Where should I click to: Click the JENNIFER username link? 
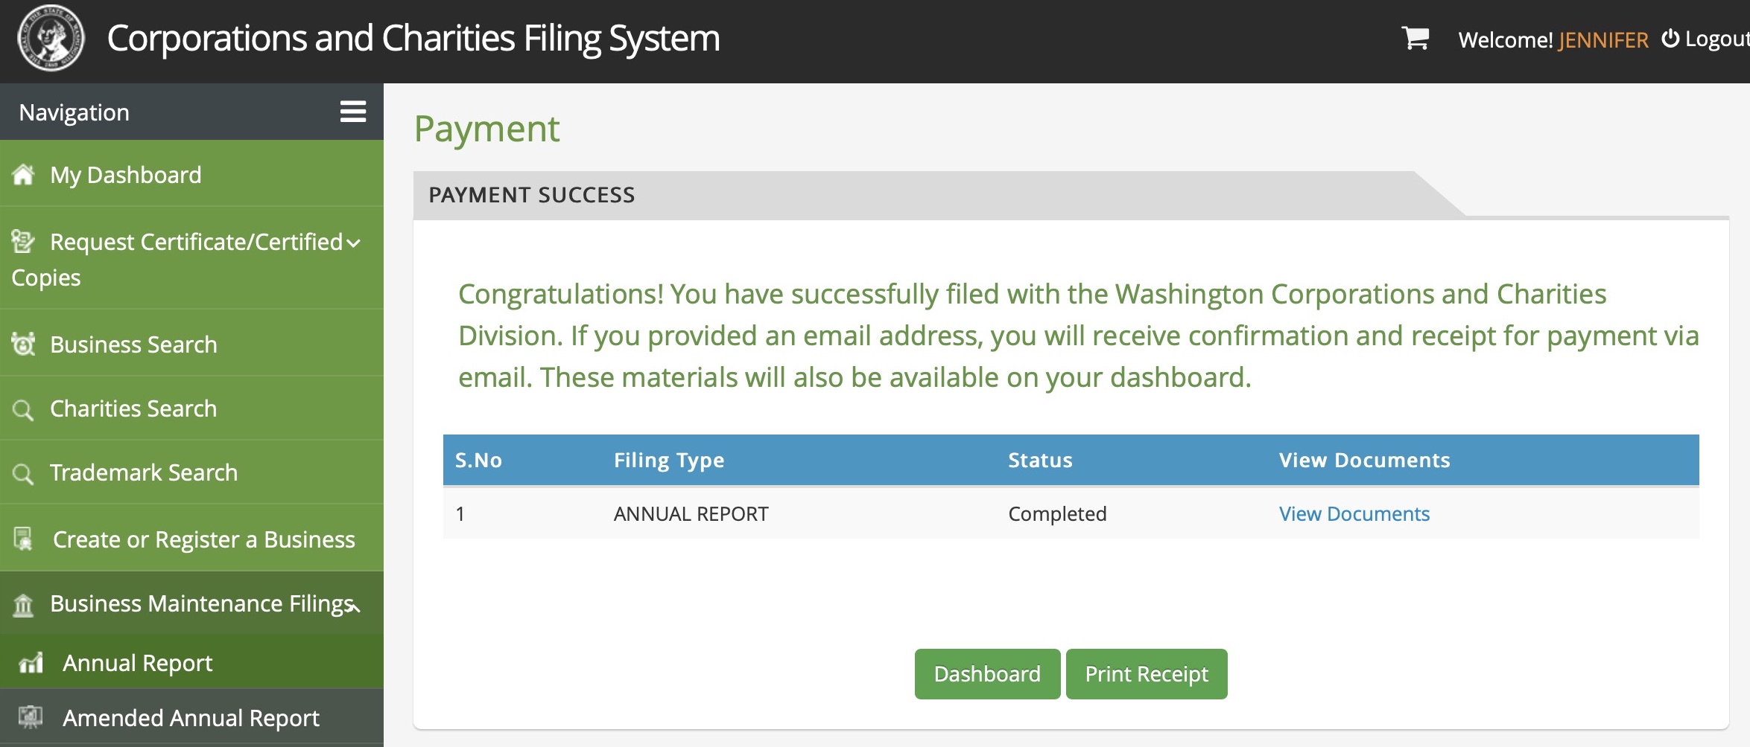[x=1603, y=39]
